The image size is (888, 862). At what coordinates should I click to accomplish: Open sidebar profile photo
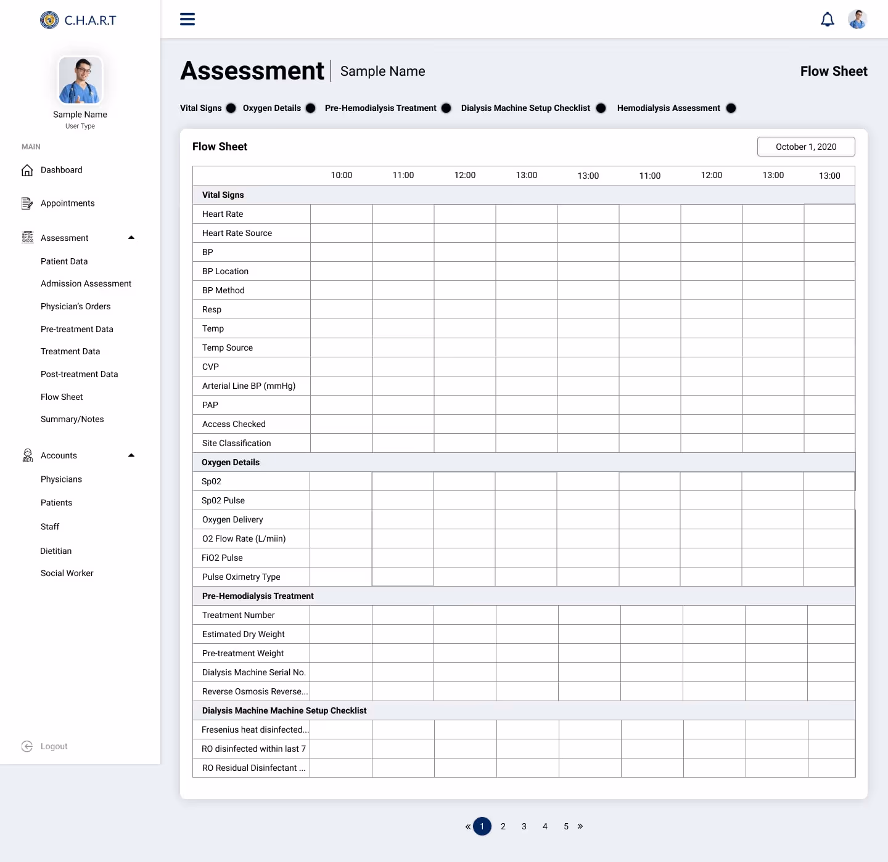pyautogui.click(x=80, y=80)
